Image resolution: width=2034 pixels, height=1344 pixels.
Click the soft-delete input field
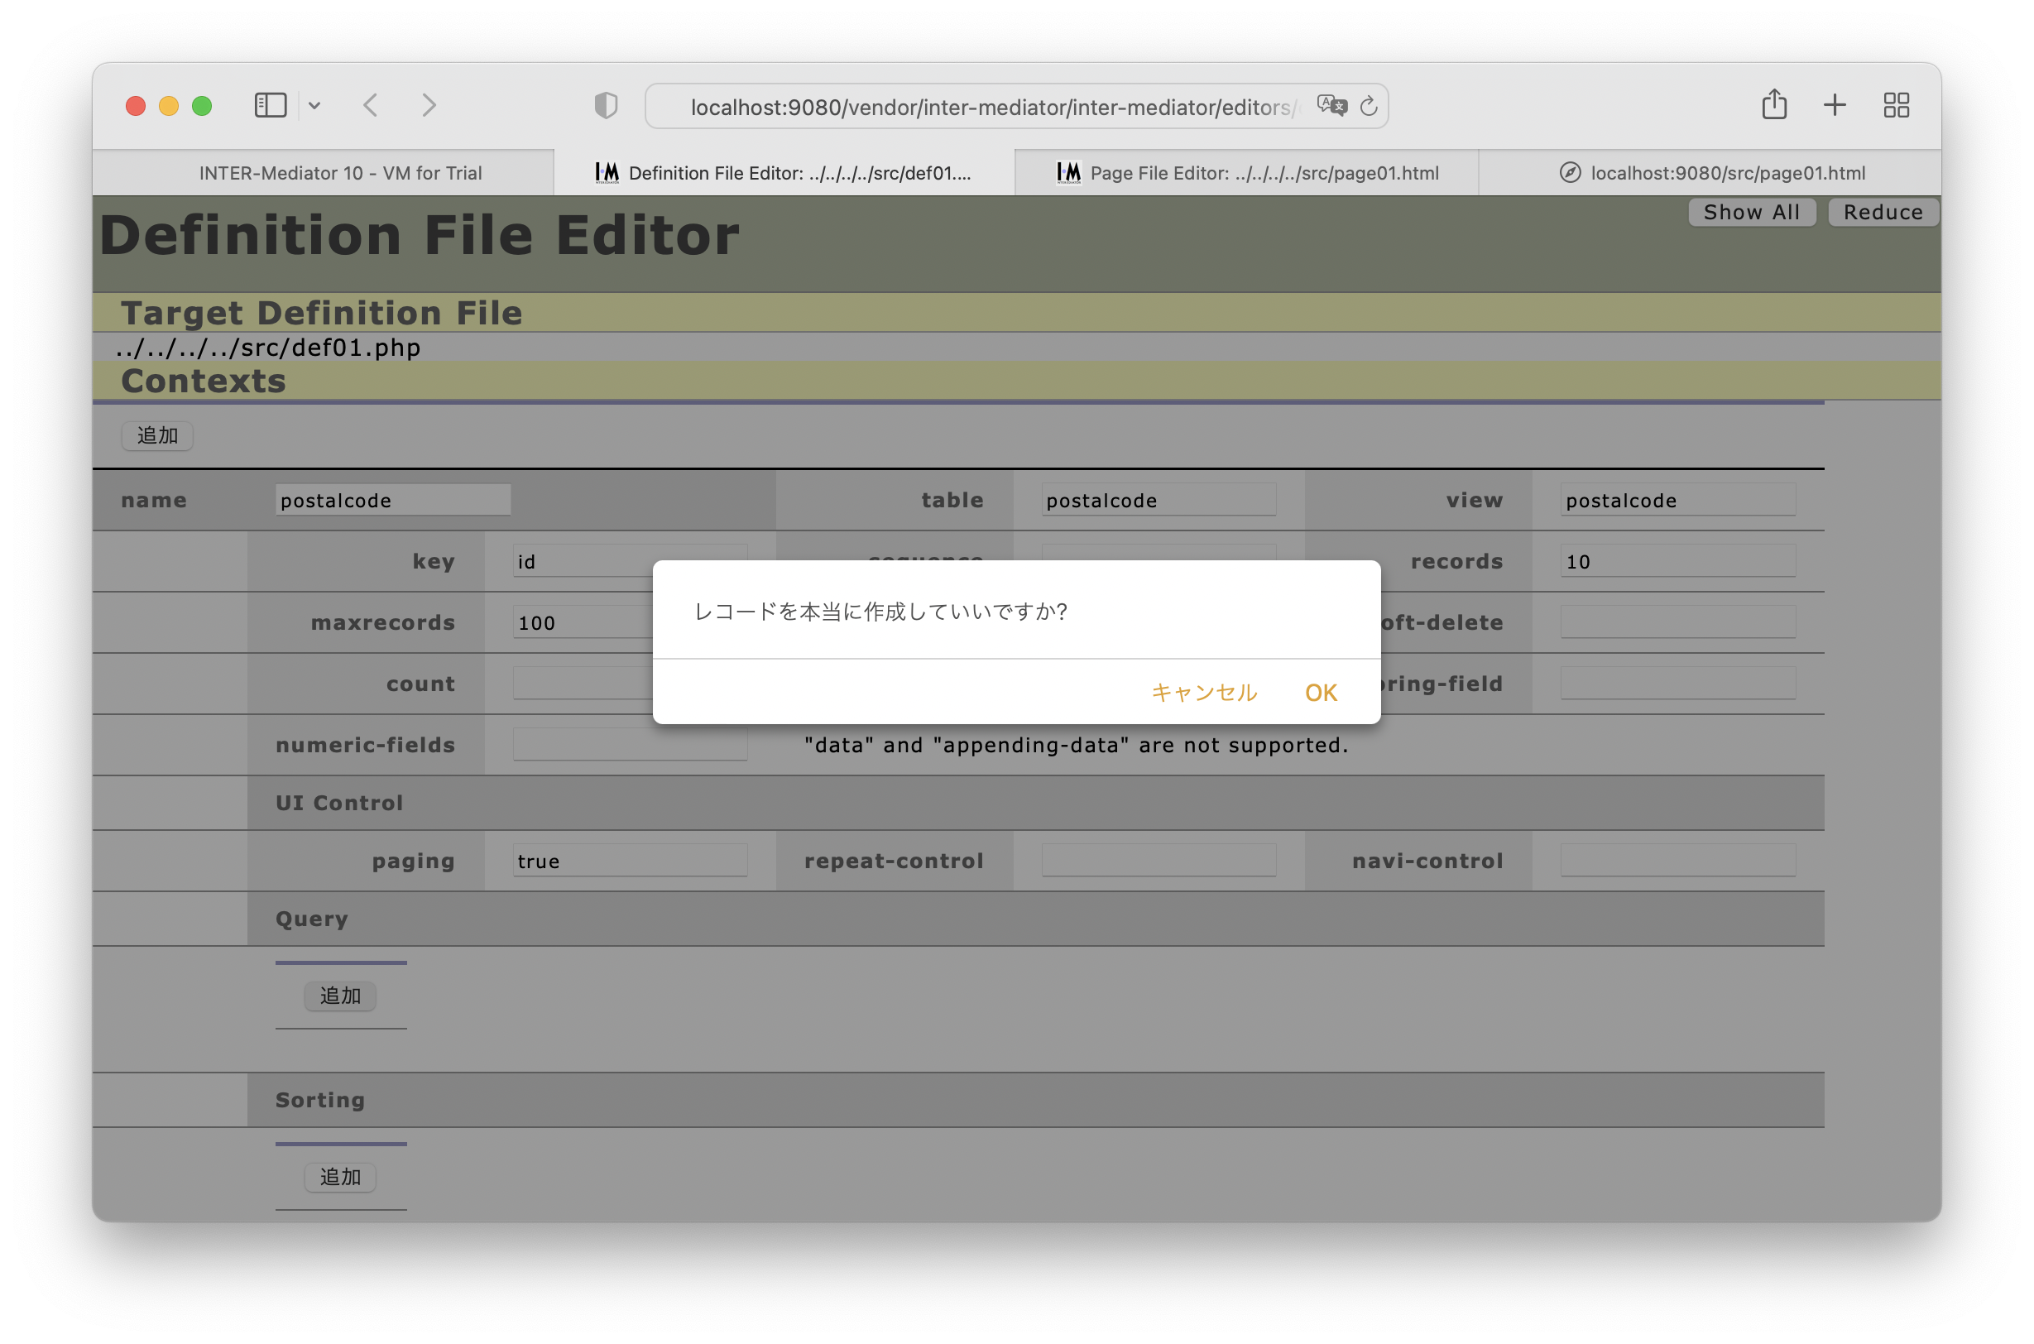pos(1678,622)
